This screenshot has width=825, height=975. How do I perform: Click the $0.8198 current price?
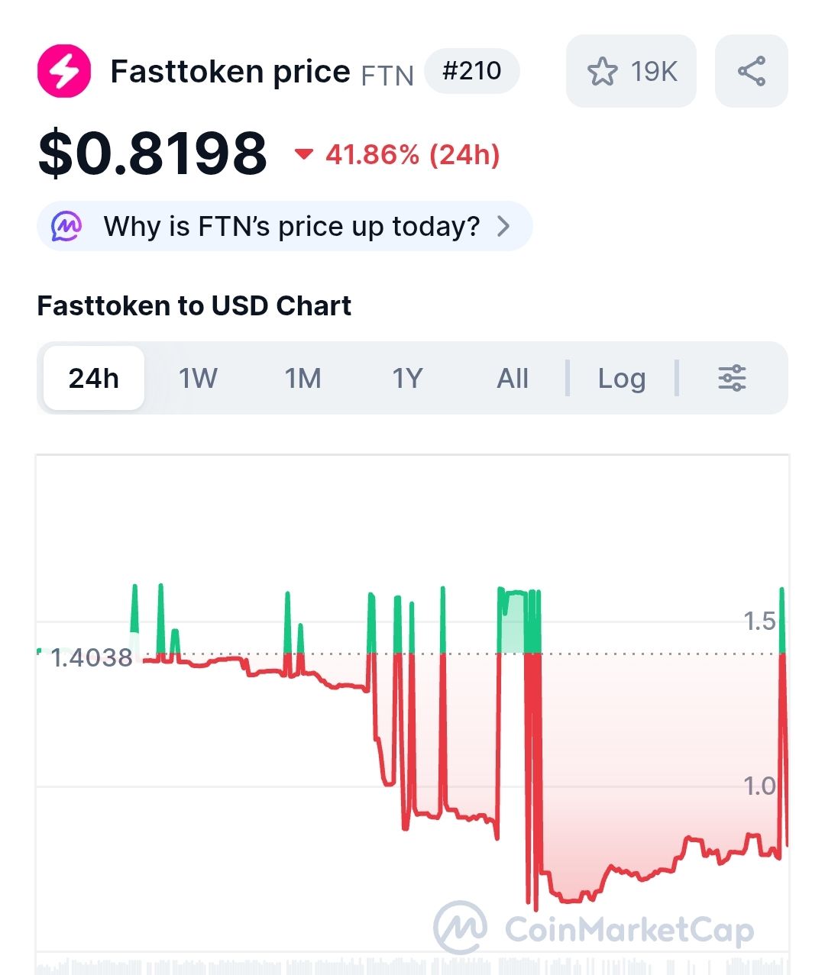tap(153, 153)
